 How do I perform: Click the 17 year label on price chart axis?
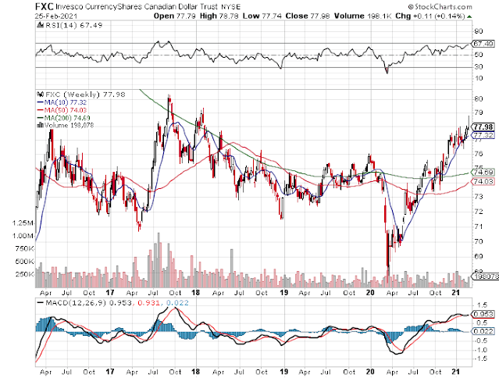point(110,292)
